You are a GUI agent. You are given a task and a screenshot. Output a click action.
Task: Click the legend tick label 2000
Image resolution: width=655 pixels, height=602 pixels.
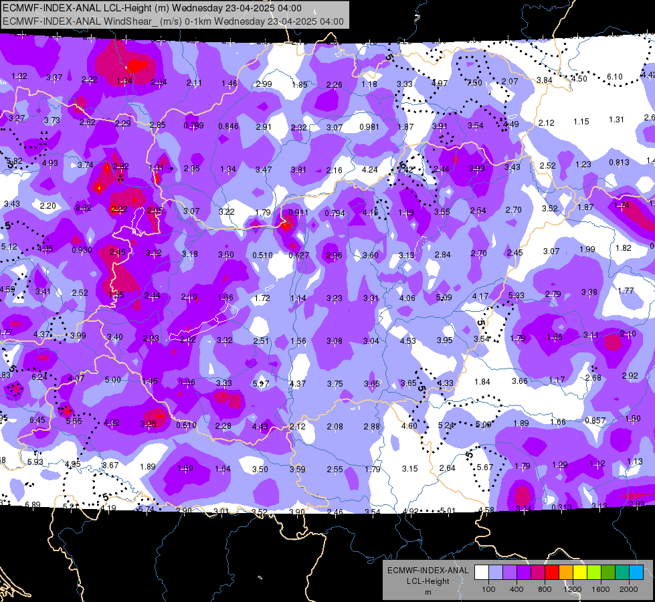coord(629,589)
